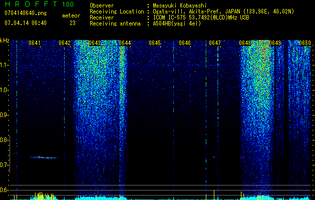Click the 0.9 frequency axis label

point(5,115)
